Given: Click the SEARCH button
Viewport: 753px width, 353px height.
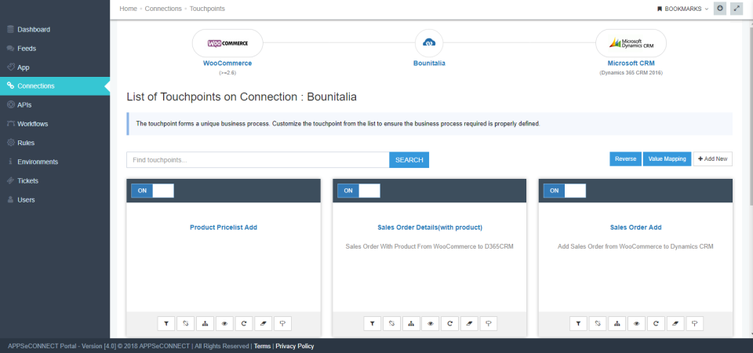Looking at the screenshot, I should click(409, 160).
